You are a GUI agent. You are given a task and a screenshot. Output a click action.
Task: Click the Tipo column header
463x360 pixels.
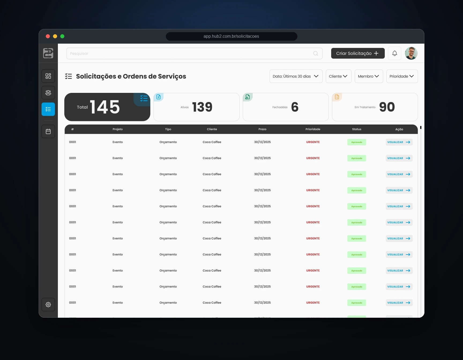coord(168,129)
